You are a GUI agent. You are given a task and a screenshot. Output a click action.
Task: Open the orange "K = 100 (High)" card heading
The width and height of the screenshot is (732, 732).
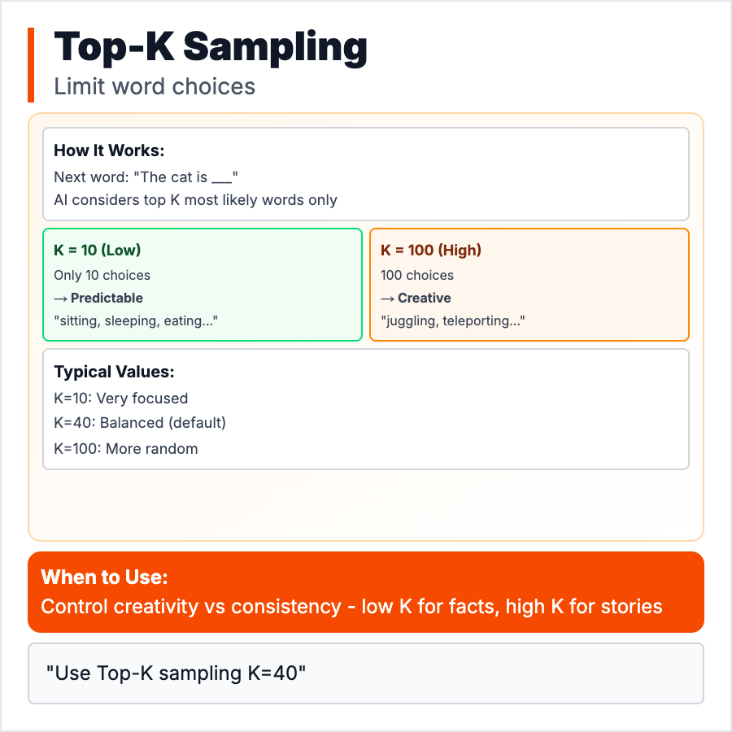[431, 250]
